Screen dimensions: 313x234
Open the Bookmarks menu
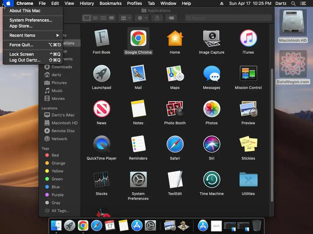[111, 3]
